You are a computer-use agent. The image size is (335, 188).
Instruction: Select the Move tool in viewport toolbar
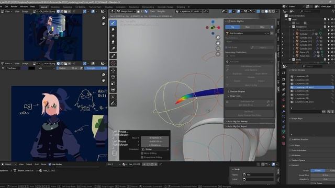[113, 70]
